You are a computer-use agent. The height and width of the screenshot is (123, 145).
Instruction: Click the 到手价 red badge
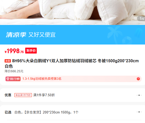(31, 50)
